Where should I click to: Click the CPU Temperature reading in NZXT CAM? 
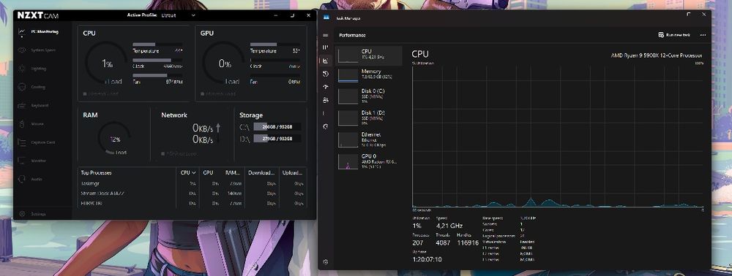(x=179, y=50)
